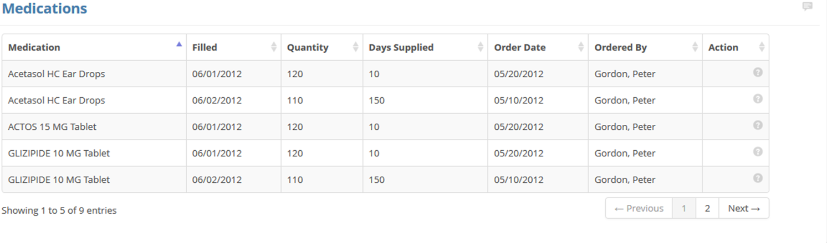
Task: Click help icon for first Acetasol HC row
Action: [758, 72]
